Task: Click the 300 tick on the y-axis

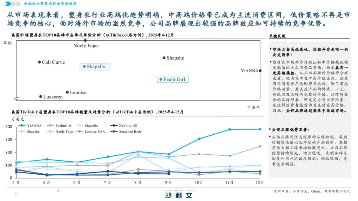Action: 9,139
